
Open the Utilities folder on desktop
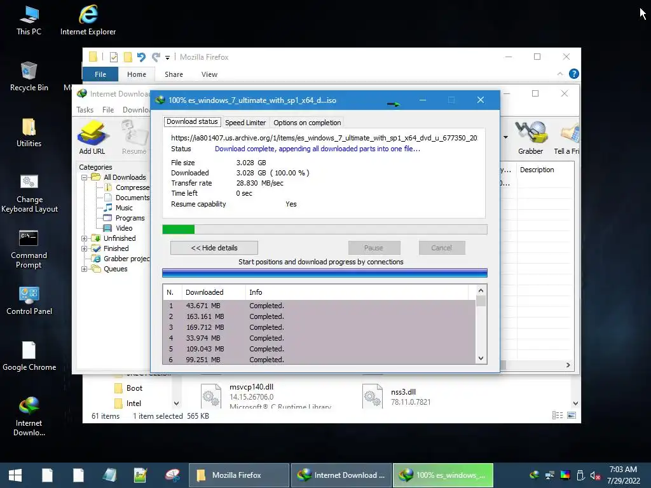coord(29,132)
